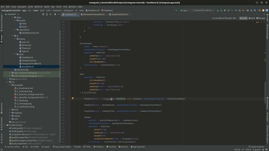Toggle the Resource Manager side tab
The width and height of the screenshot is (269, 151).
(x=2, y=23)
